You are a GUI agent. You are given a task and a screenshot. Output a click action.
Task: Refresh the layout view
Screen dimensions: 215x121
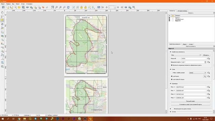tap(68, 7)
